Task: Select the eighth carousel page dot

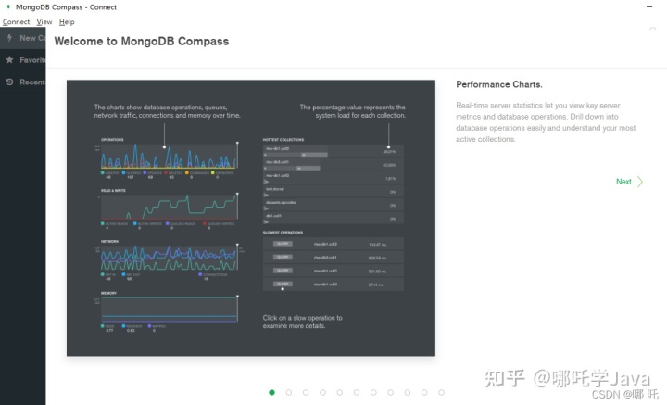Action: 391,392
